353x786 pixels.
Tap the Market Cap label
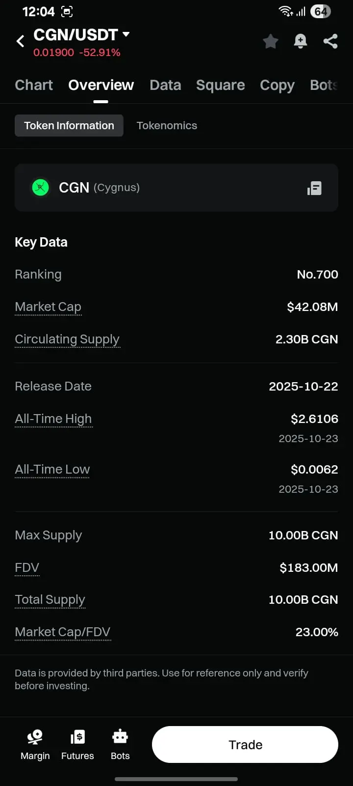pos(48,307)
